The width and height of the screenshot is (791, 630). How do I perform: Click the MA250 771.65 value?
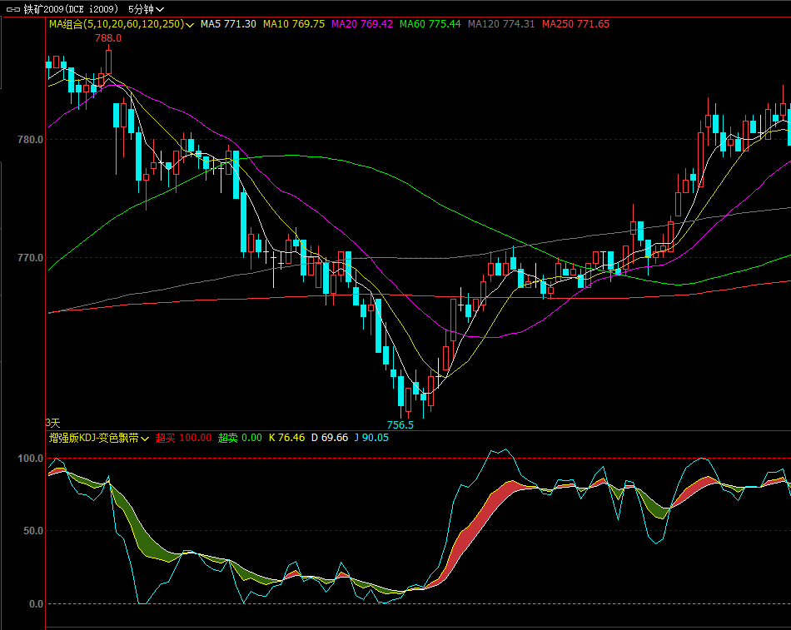[x=575, y=23]
